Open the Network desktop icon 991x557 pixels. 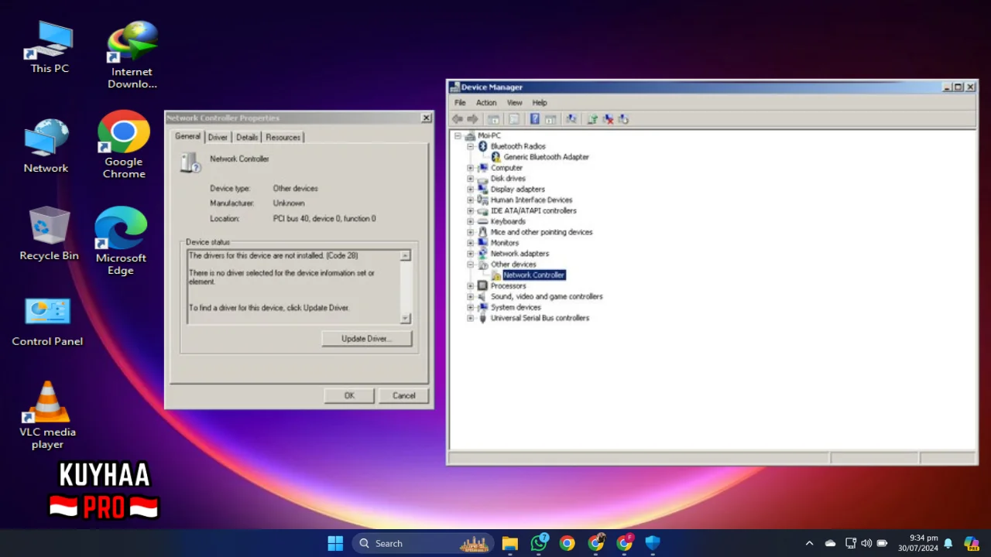tap(46, 146)
